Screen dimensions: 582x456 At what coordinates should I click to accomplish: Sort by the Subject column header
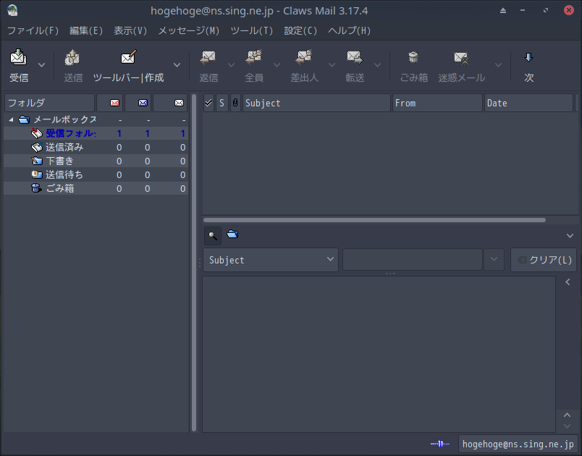click(x=316, y=103)
